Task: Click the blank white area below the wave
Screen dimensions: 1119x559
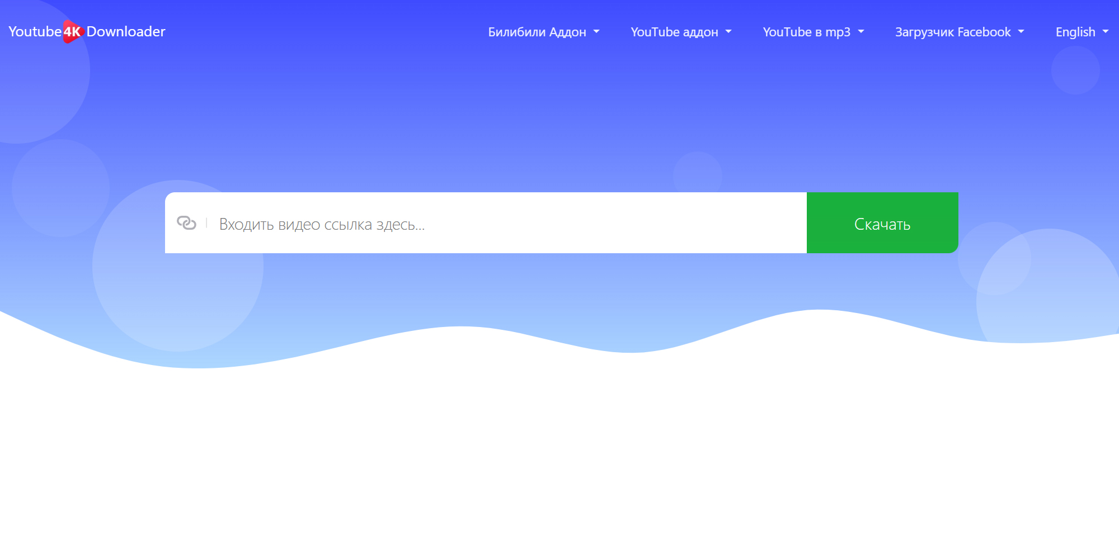Action: (x=559, y=458)
